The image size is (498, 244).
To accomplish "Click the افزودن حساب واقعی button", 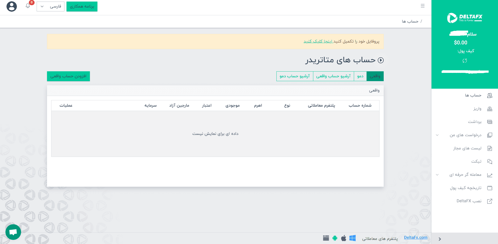I will tap(68, 76).
